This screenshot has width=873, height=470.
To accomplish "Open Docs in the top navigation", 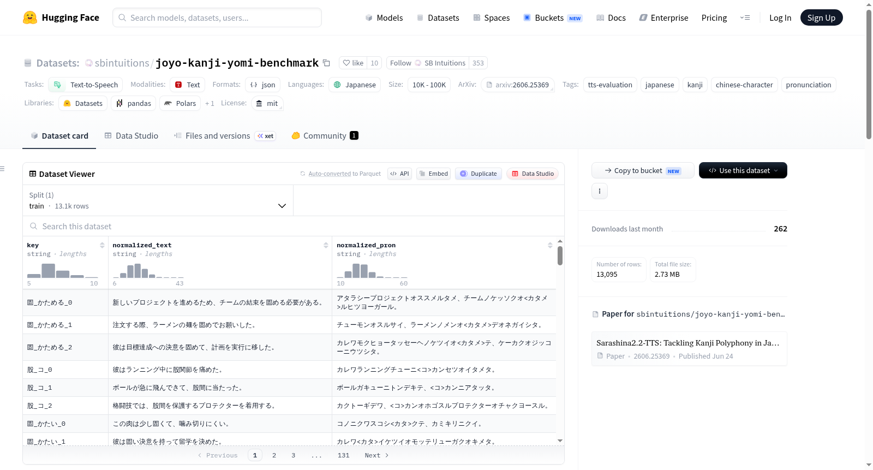I will (x=611, y=17).
